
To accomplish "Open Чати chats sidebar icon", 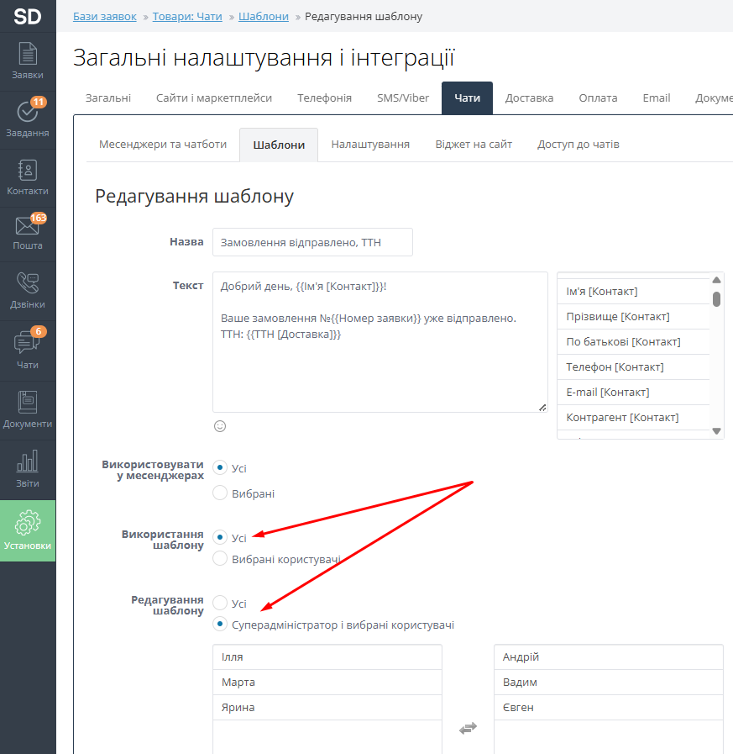I will pyautogui.click(x=28, y=351).
